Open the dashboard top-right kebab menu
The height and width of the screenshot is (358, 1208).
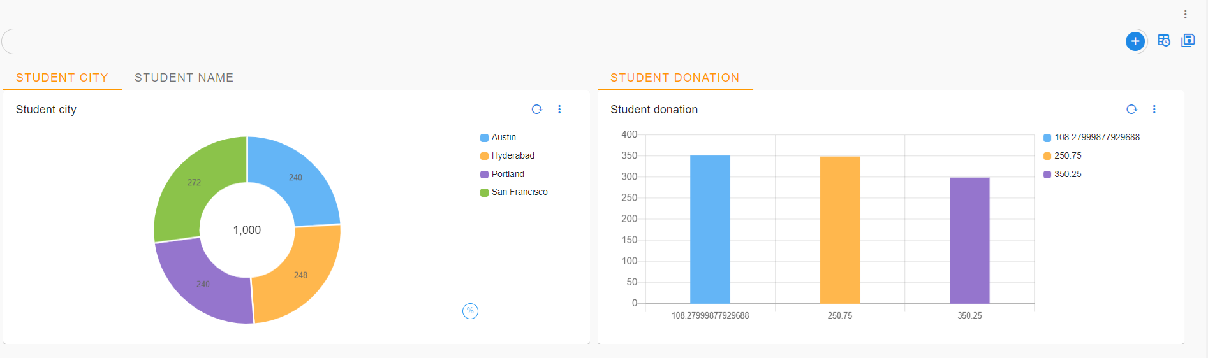(x=1185, y=15)
